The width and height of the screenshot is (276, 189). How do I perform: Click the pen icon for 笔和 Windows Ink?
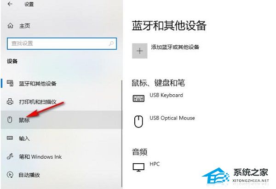10,156
